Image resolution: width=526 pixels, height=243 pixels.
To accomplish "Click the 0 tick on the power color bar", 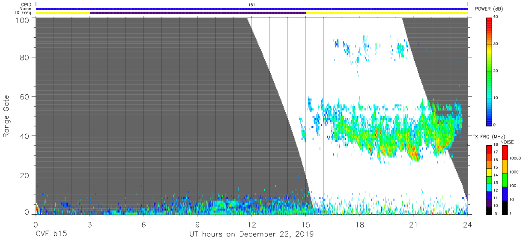I will (x=495, y=125).
